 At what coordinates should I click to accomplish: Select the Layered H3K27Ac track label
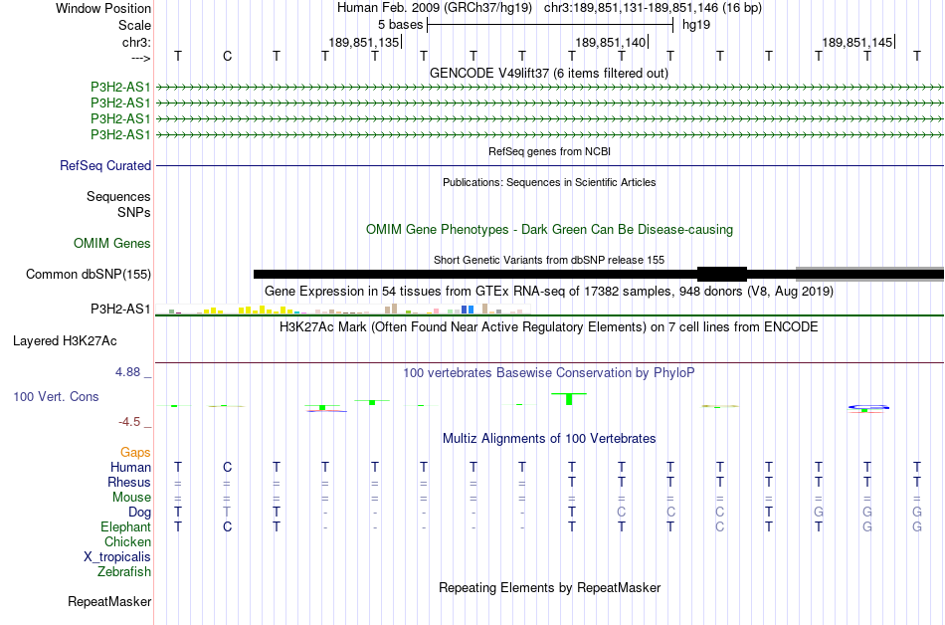65,341
